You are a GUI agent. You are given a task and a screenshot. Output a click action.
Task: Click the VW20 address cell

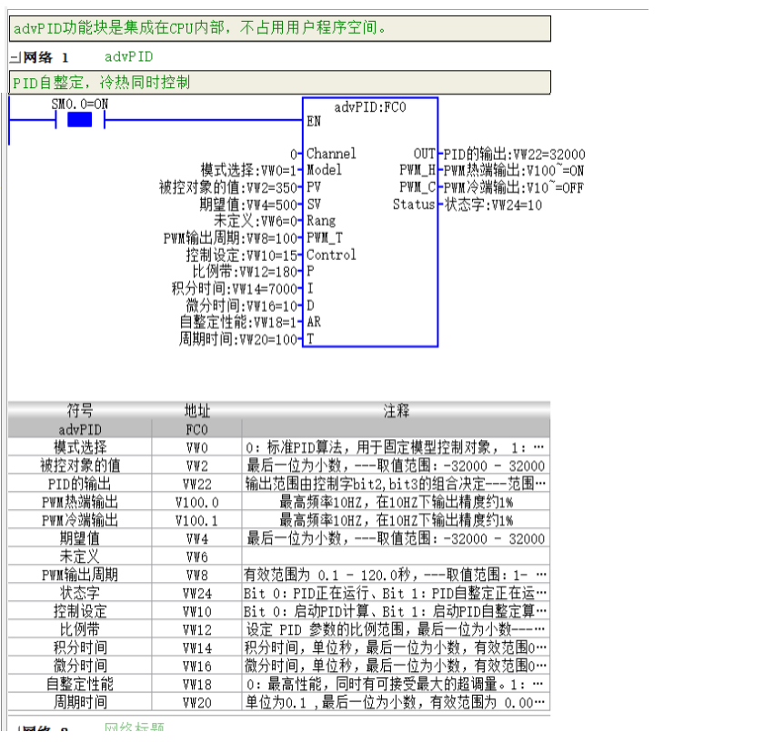[x=197, y=703]
